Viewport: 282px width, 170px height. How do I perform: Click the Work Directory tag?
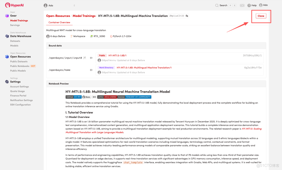[106, 68]
